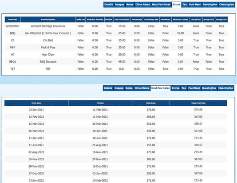Switch to Pool Heat tab above the date rates table
Image resolution: width=237 pixels, height=183 pixels.
(x=194, y=88)
